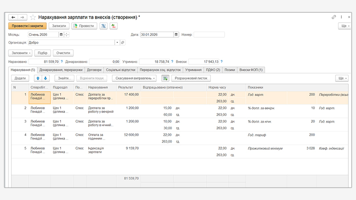Add document to favorites with star icon
This screenshot has height=200, width=356.
point(33,17)
